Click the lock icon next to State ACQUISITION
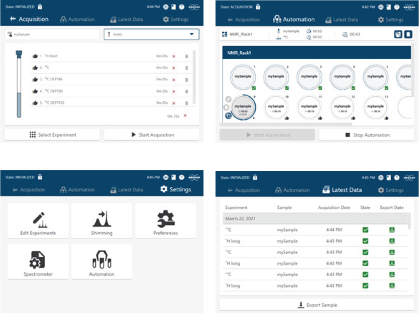The width and height of the screenshot is (419, 315). [x=257, y=7]
